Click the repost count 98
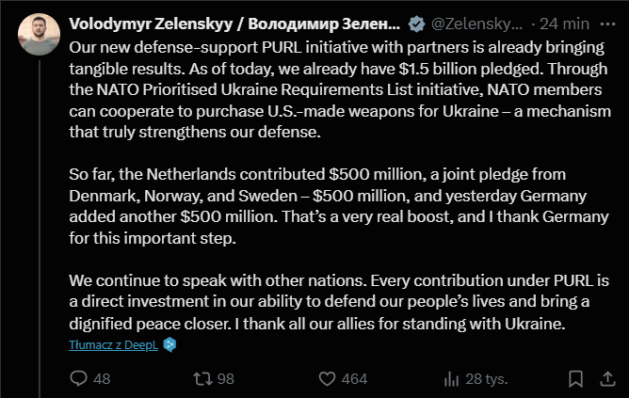The width and height of the screenshot is (629, 398). coord(225,378)
